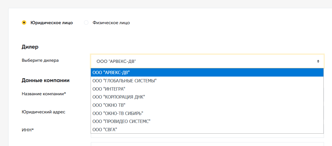
Task: Click the partially visible input at bottom edge
Action: pos(207,144)
